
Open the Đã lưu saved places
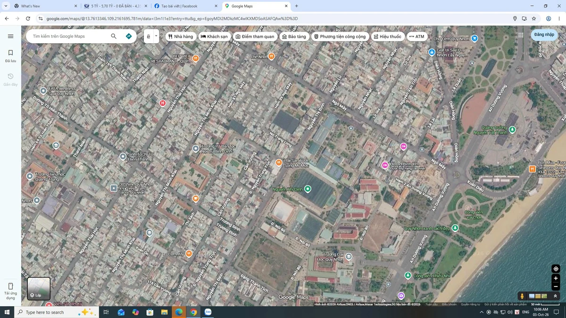[x=10, y=56]
